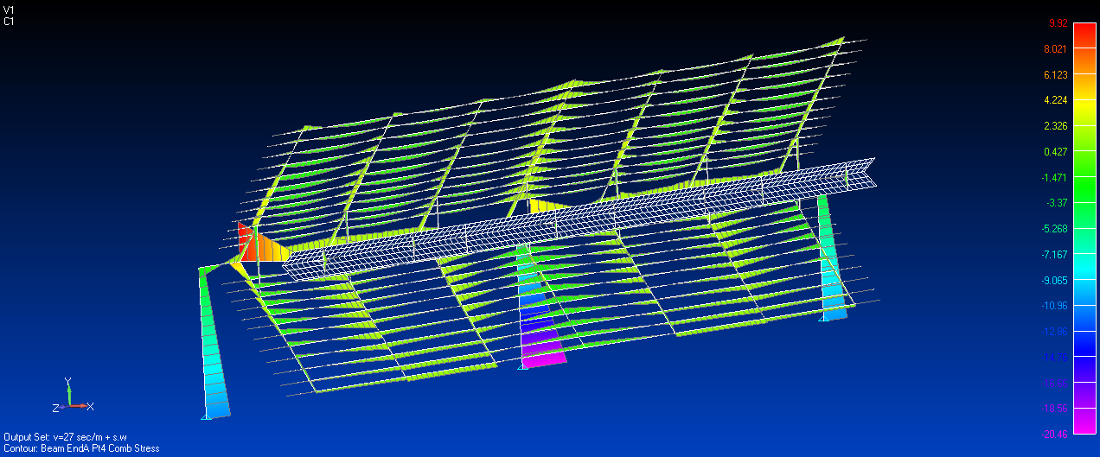The image size is (1100, 457).
Task: Click the legend maximum value 9.92
Action: tap(1057, 22)
